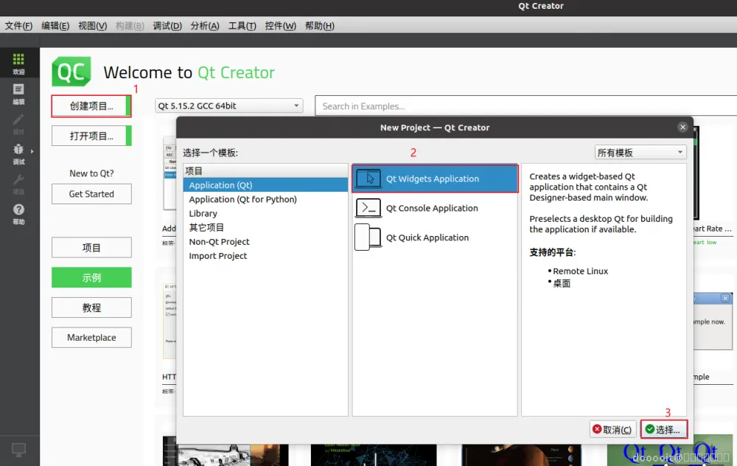This screenshot has height=466, width=737.
Task: Open the 控件(W) menu
Action: [281, 26]
